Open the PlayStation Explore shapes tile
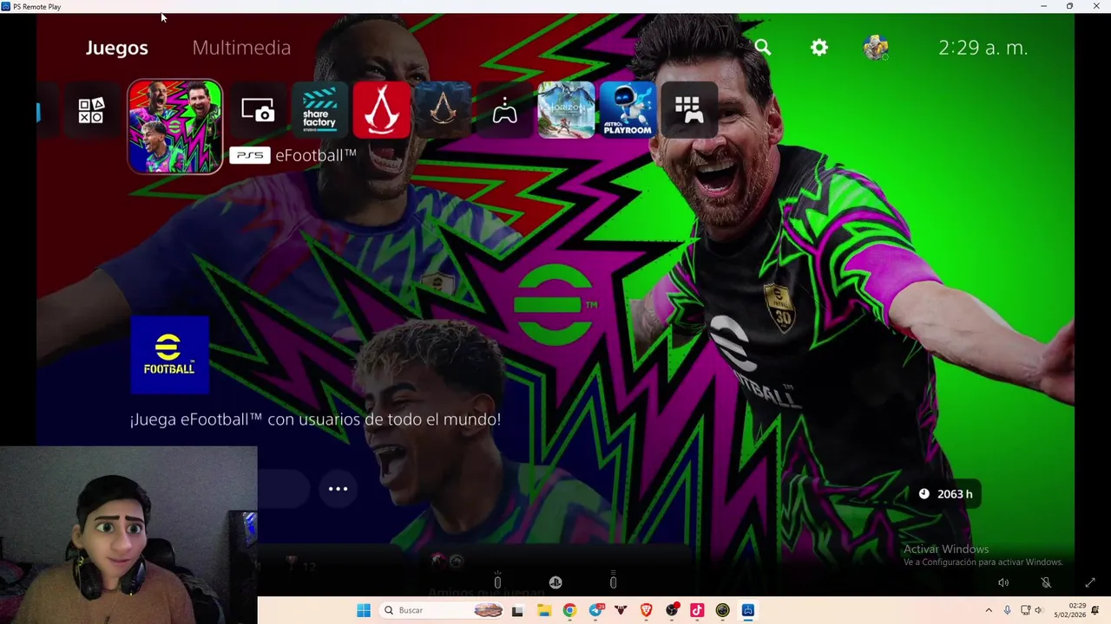This screenshot has width=1111, height=624. pos(91,110)
